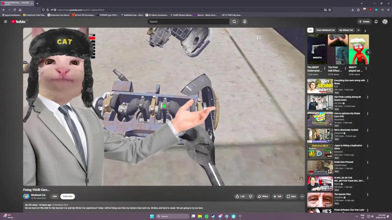Open Rodecaster Duo Stand bookmark
Image resolution: width=392 pixels, height=220 pixels.
point(58,15)
